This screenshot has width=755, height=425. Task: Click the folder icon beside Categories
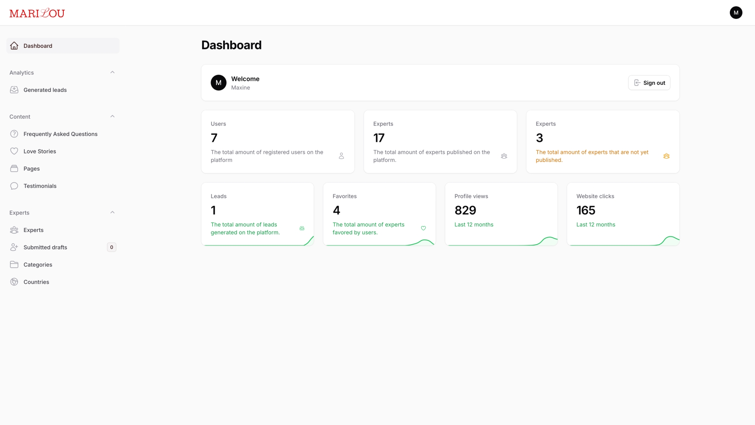[14, 265]
